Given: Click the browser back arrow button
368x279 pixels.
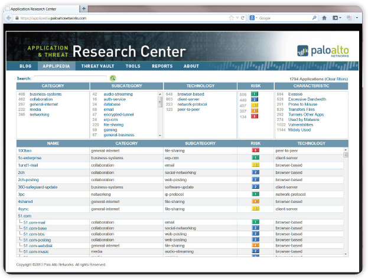Looking at the screenshot, I should click(x=9, y=18).
